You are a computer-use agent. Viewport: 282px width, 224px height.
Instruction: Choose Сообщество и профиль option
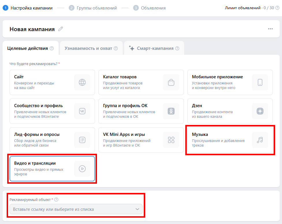[52, 111]
